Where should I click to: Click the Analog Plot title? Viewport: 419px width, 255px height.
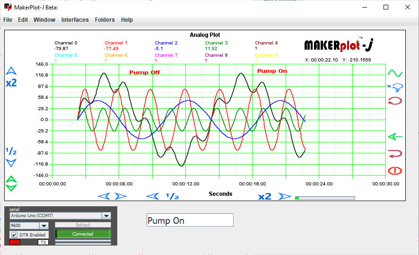tap(205, 35)
